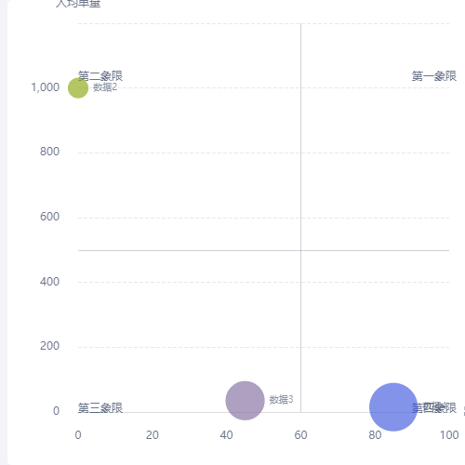Screen dimensions: 465x465
Task: Click the 人均单量 y-axis title
Action: pyautogui.click(x=78, y=3)
